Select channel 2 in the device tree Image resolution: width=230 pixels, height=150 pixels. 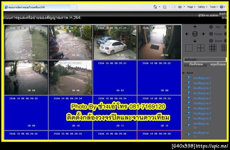click(202, 83)
